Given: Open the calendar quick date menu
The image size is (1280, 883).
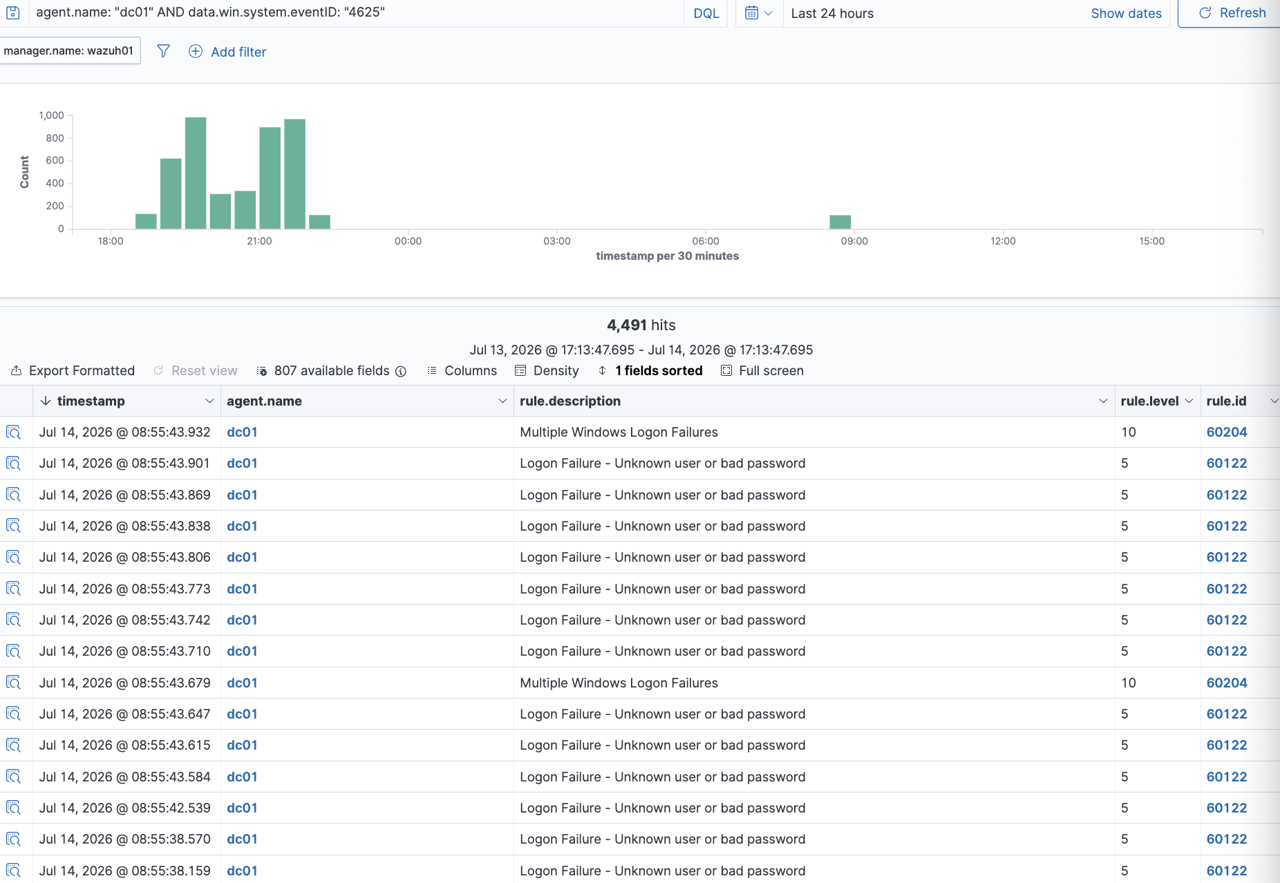Looking at the screenshot, I should (759, 13).
